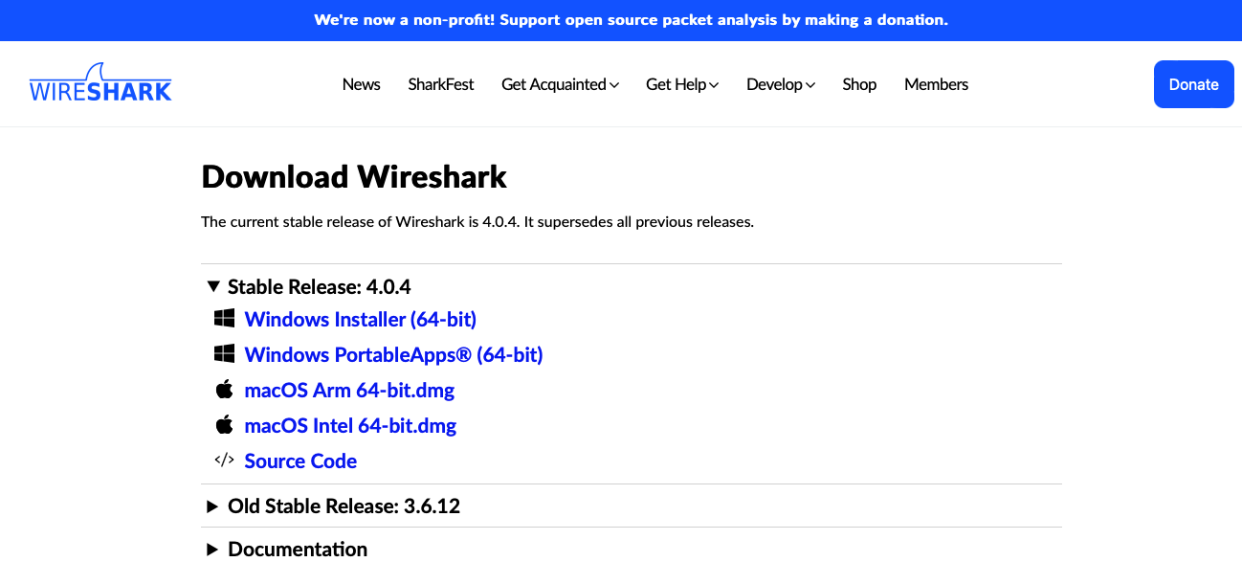
Task: Open the Members page
Action: click(x=936, y=84)
